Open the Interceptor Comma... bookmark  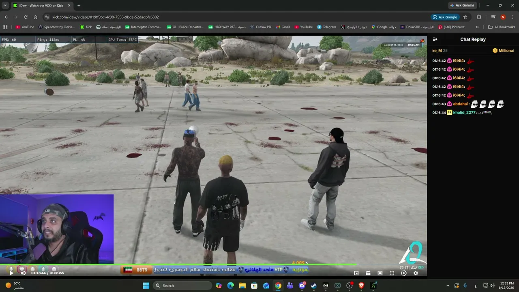(144, 27)
